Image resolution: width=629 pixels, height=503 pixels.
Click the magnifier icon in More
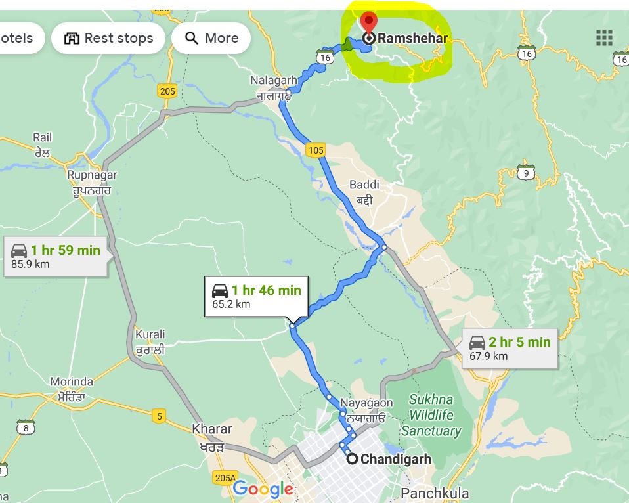click(x=191, y=38)
